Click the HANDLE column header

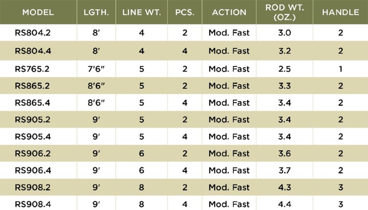[340, 13]
